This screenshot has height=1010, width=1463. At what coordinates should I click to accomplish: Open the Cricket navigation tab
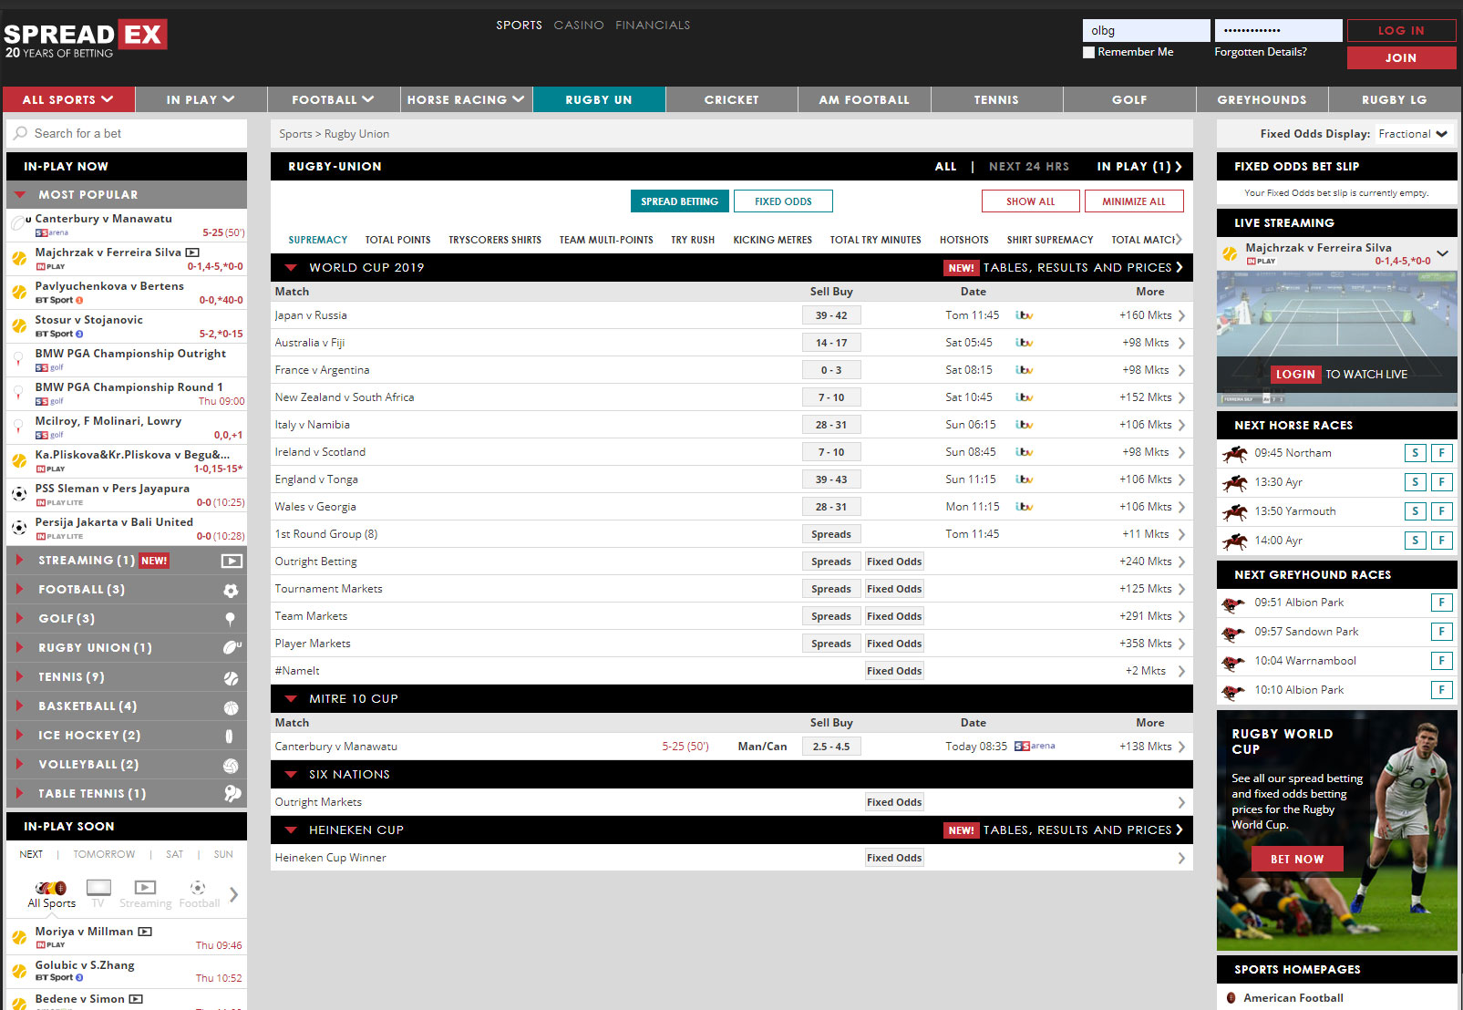pyautogui.click(x=731, y=100)
